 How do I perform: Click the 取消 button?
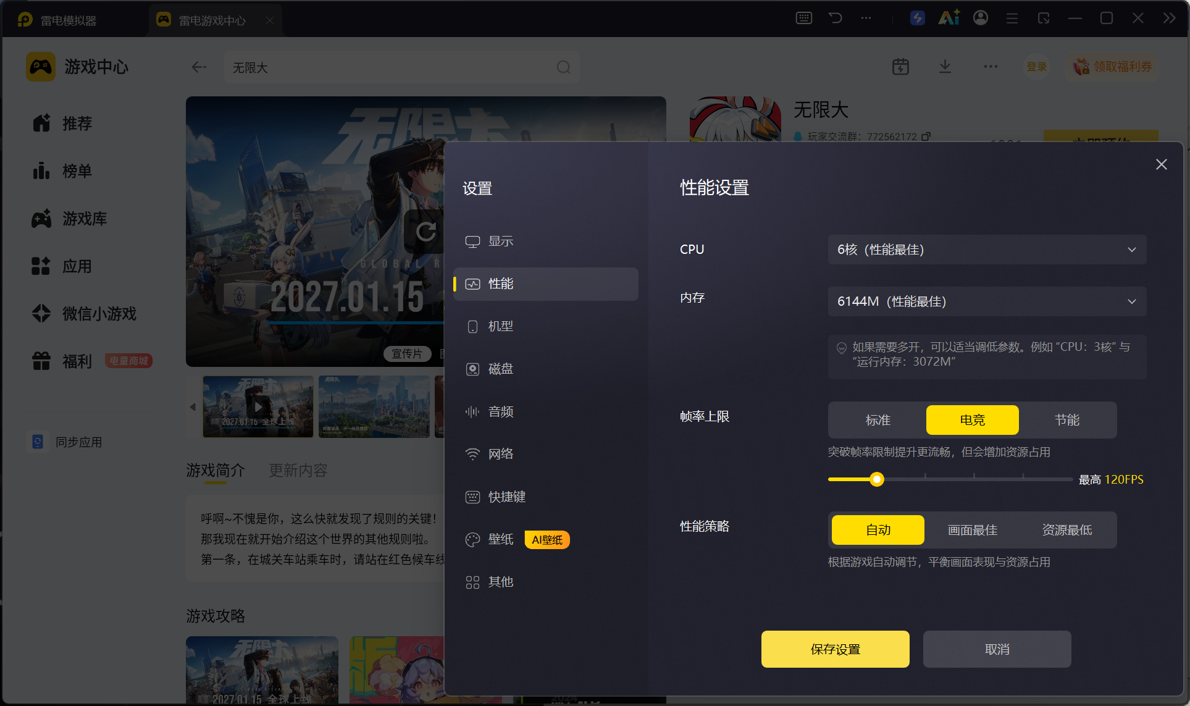997,649
